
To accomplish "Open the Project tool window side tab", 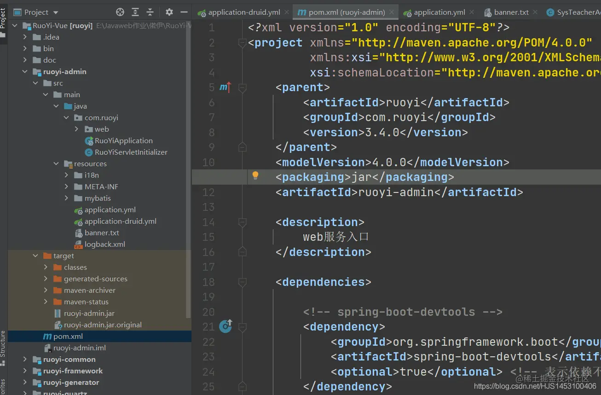I will coord(3,22).
